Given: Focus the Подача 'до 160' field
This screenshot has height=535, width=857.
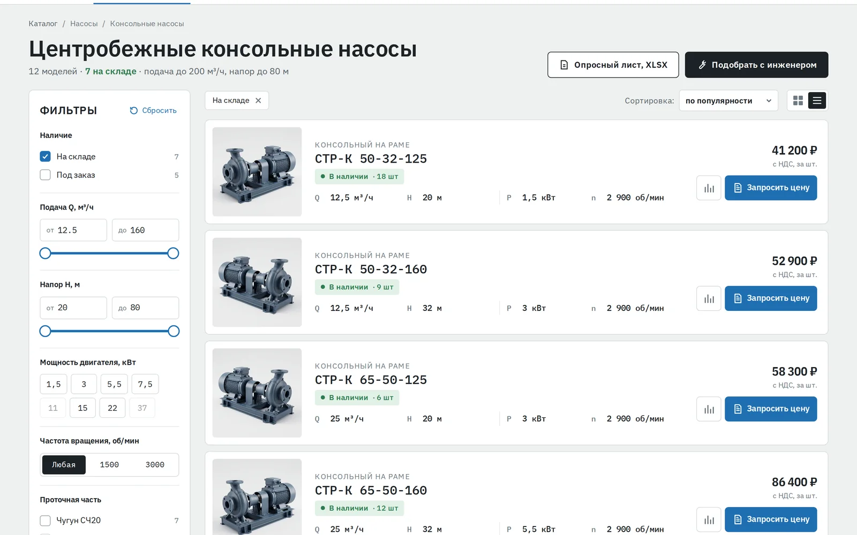Looking at the screenshot, I should point(146,230).
